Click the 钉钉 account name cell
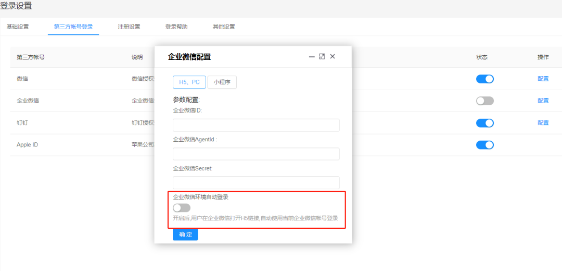562x271 pixels. [22, 123]
